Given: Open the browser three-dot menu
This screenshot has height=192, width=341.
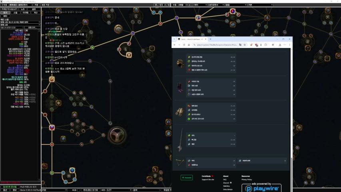Looking at the screenshot, I should click(289, 45).
